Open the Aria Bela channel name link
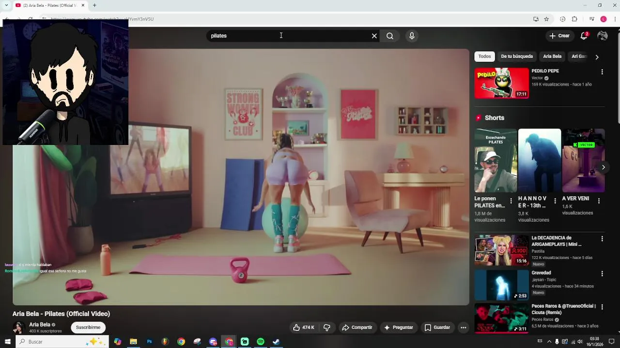 [40, 325]
